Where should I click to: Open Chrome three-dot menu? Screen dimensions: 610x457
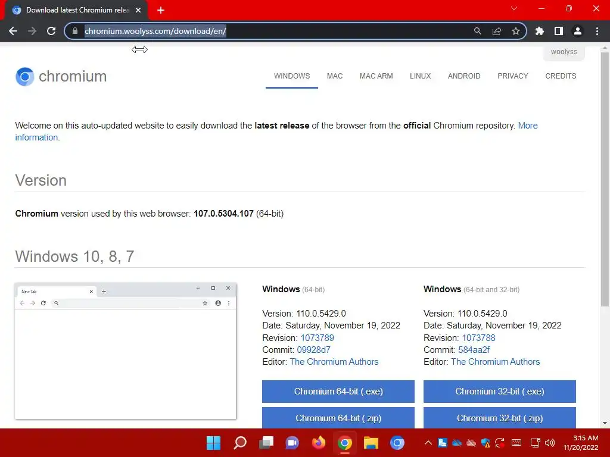tap(597, 31)
